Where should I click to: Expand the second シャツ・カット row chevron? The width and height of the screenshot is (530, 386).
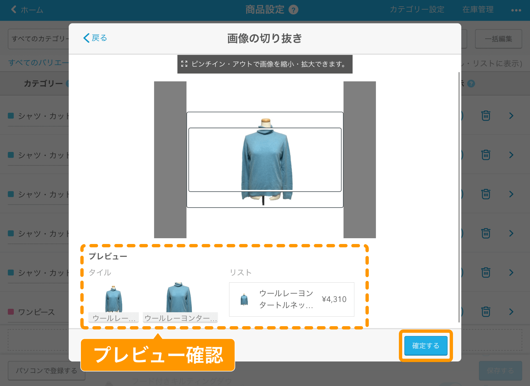(x=511, y=155)
